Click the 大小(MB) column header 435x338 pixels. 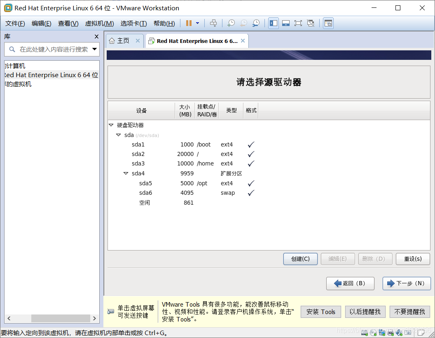[x=185, y=111]
